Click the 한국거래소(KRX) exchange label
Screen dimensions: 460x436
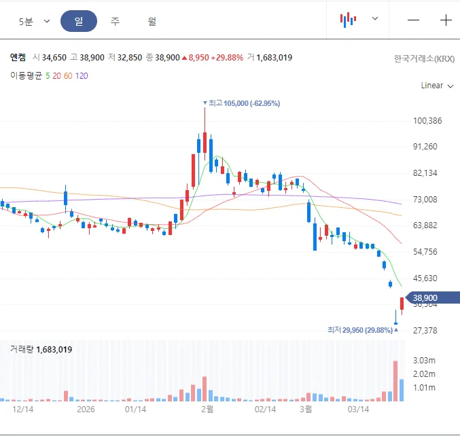(x=424, y=58)
